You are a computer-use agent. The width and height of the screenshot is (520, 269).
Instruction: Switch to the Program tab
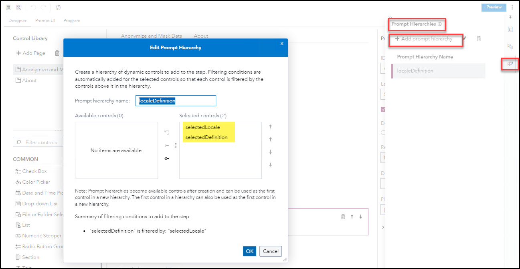point(72,20)
